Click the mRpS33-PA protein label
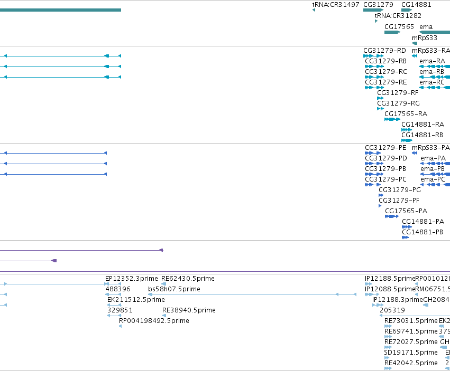Image resolution: width=450 pixels, height=371 pixels. [x=431, y=148]
